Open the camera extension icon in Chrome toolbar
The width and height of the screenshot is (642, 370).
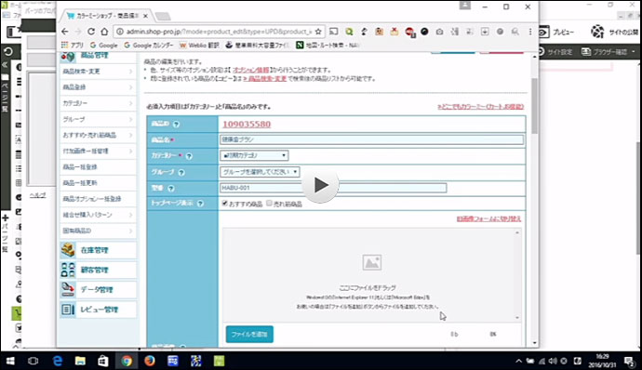point(439,32)
